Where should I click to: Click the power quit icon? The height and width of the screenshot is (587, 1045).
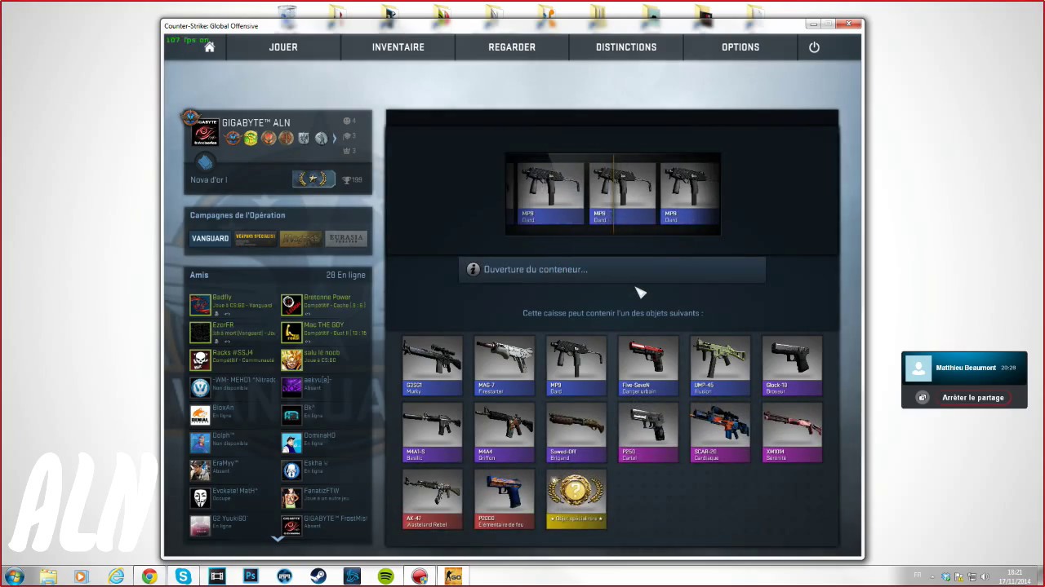pos(814,47)
